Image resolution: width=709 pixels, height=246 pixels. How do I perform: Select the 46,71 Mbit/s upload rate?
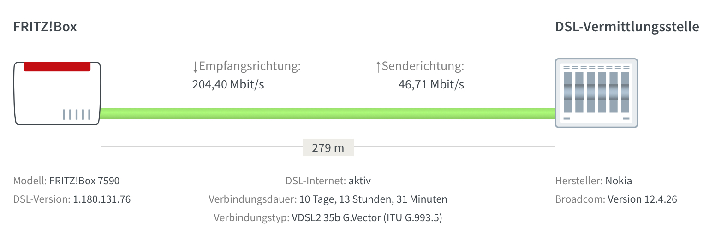point(431,85)
